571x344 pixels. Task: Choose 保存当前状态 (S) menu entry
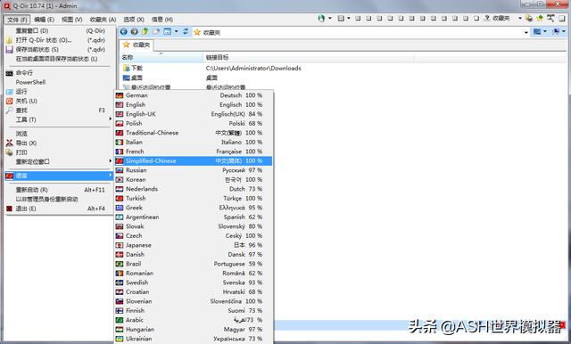tap(58, 49)
